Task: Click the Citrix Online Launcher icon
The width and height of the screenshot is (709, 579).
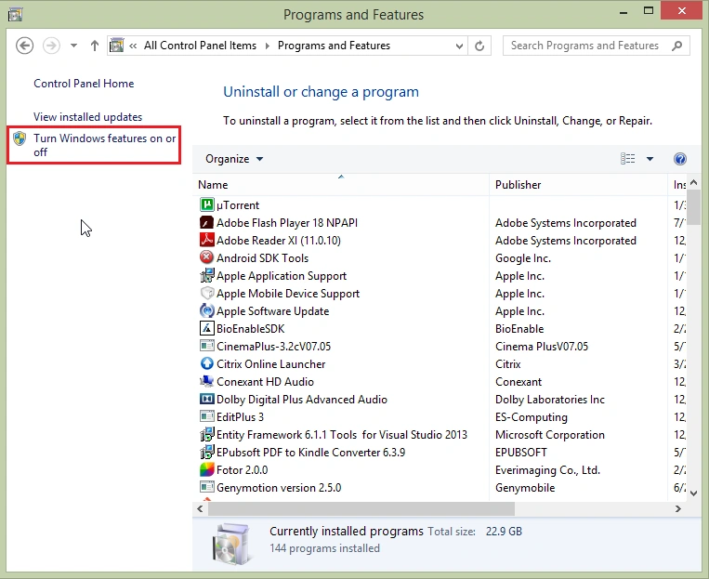Action: click(206, 363)
